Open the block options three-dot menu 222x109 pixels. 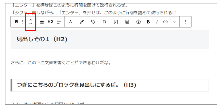tap(185, 22)
